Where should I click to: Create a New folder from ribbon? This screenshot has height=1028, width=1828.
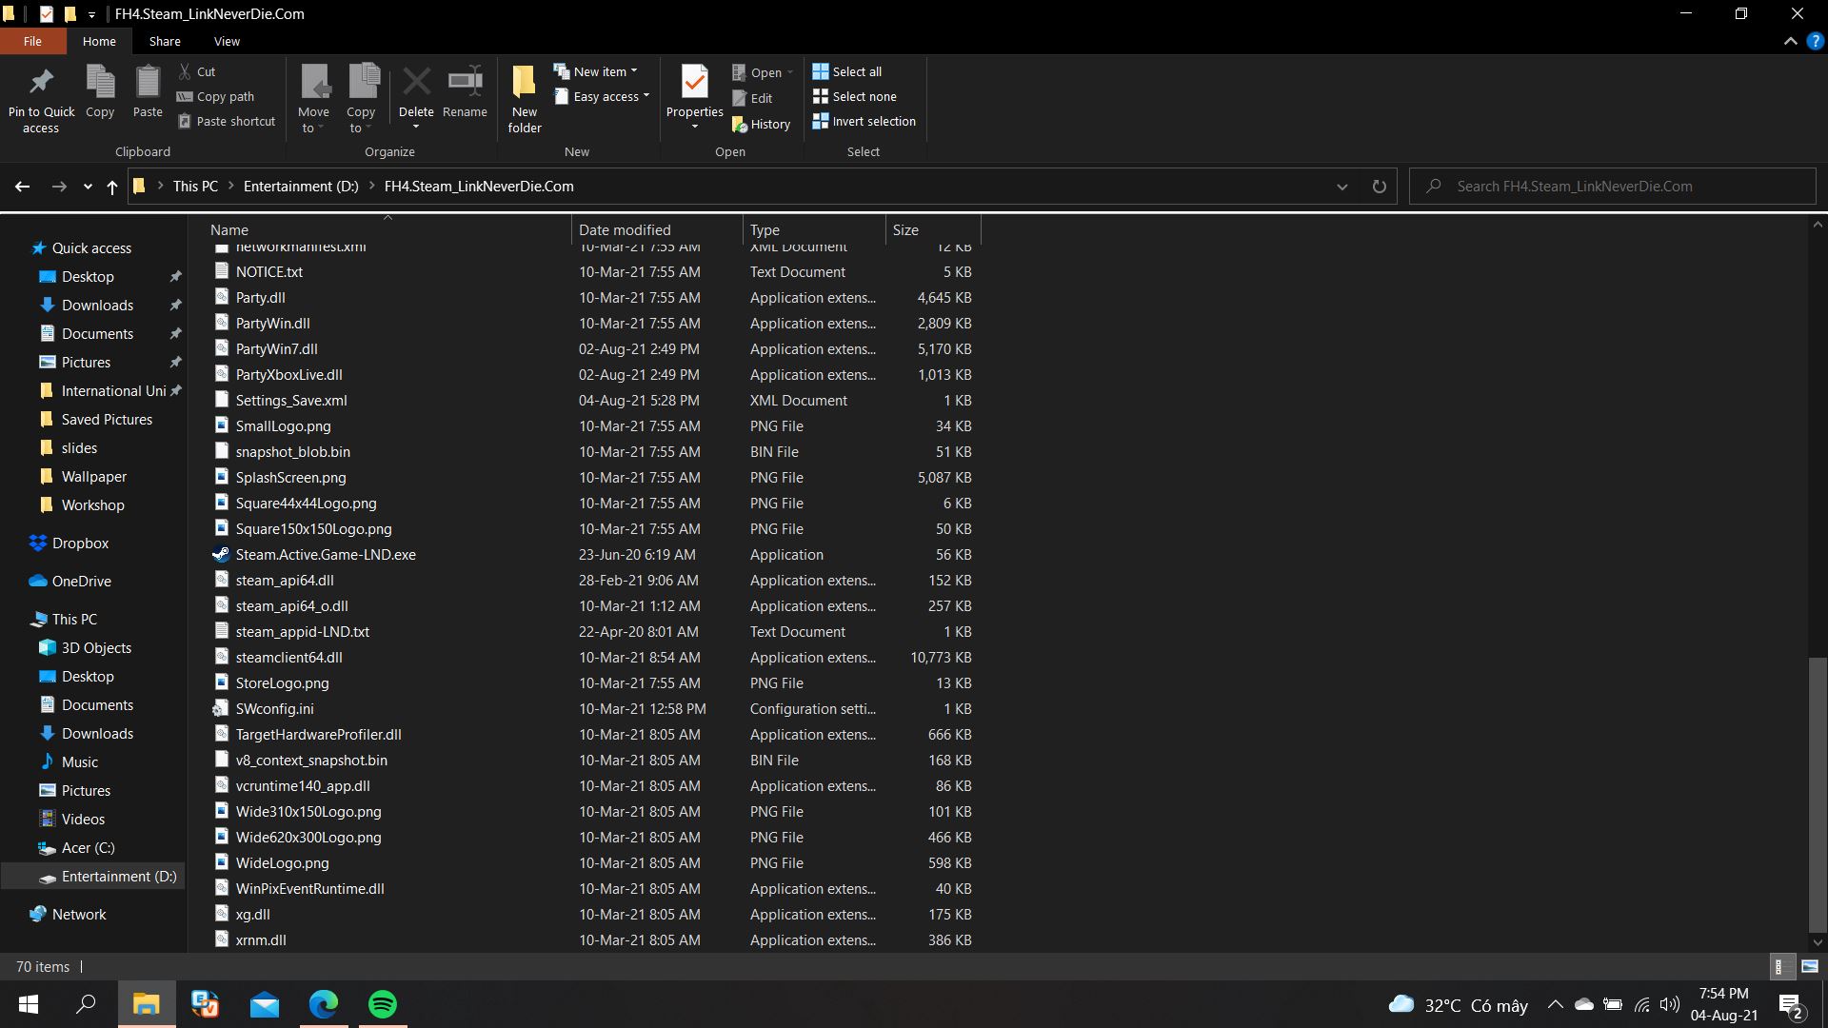click(x=524, y=83)
